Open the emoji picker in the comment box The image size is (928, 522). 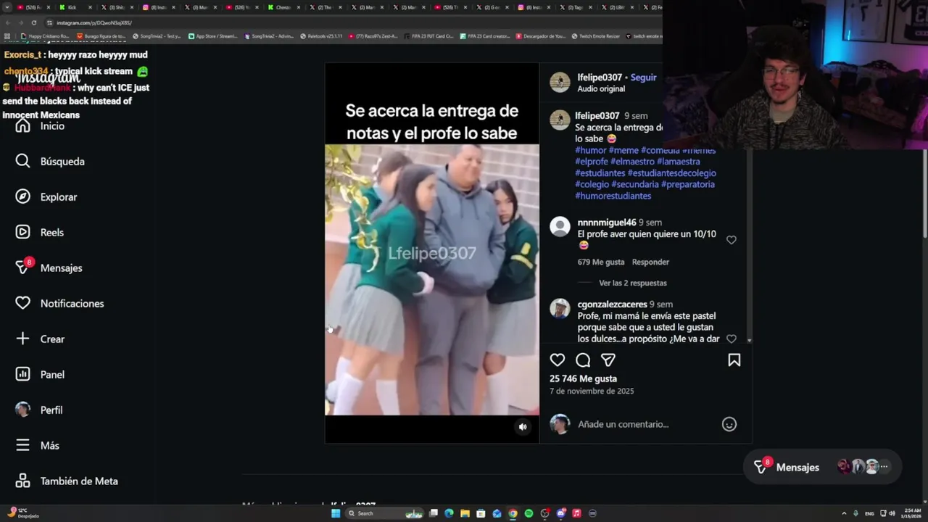729,424
